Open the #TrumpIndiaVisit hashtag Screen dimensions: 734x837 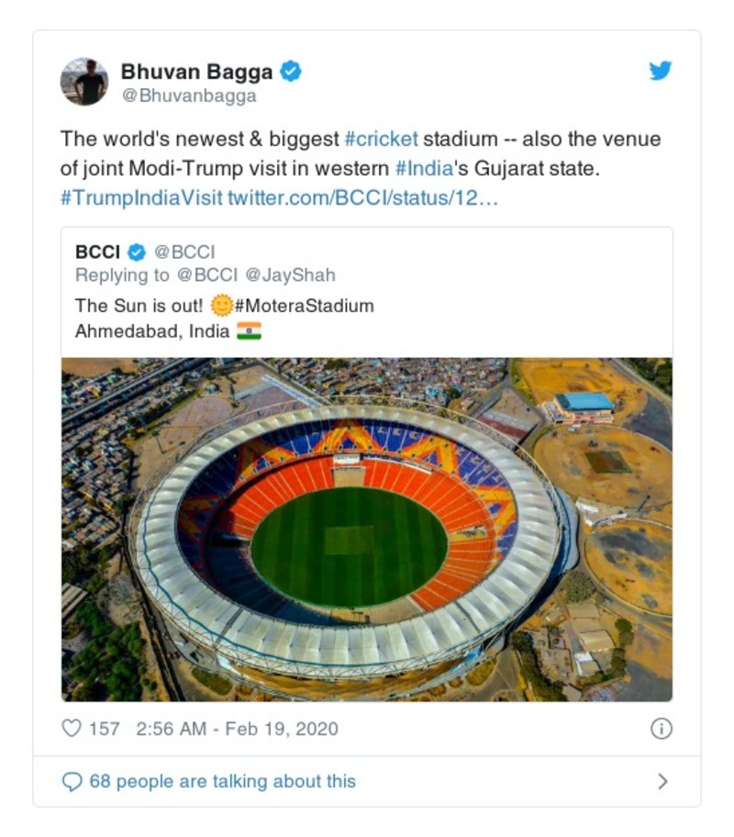(x=141, y=198)
